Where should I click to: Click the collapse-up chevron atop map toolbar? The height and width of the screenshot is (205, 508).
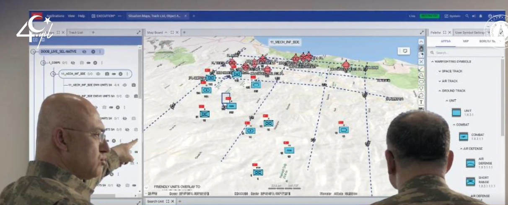(x=421, y=42)
